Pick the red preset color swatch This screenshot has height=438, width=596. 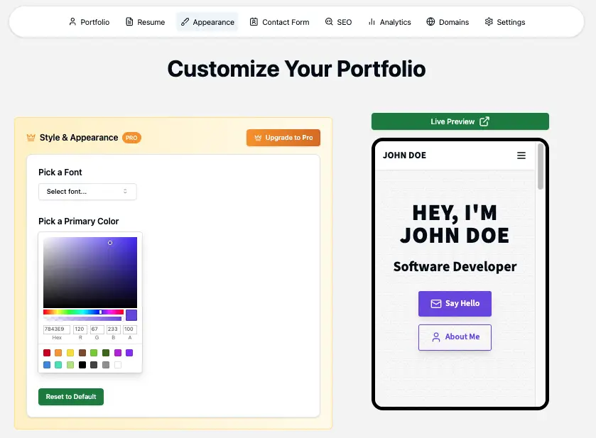pyautogui.click(x=47, y=353)
